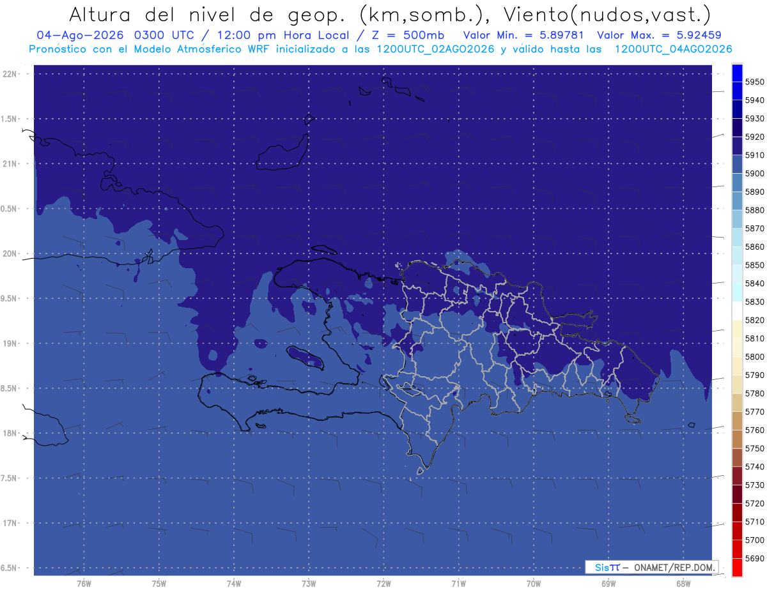
Task: Click the '1200UTC_04AGO2026' valid-until time text
Action: click(674, 49)
